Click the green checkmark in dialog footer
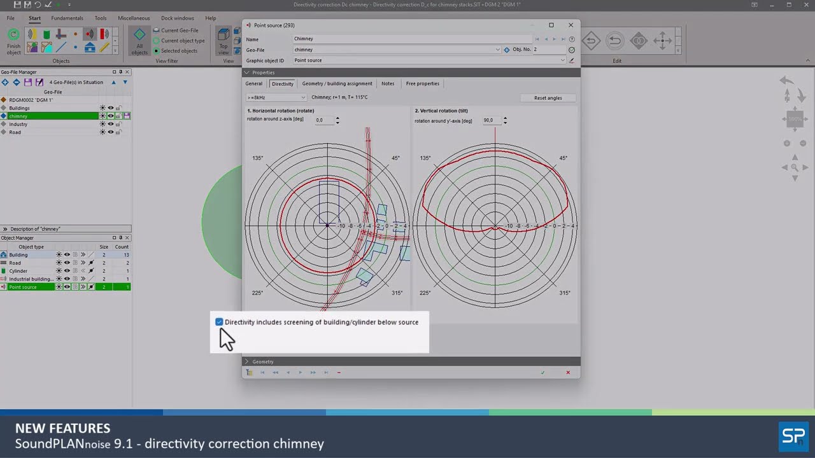Viewport: 815px width, 458px height. tap(542, 372)
